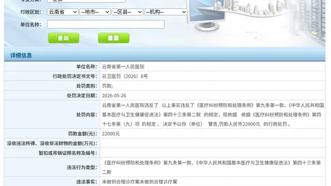Image resolution: width=331 pixels, height=186 pixels.
Task: Click the 行政区划 form label
Action: pyautogui.click(x=31, y=12)
